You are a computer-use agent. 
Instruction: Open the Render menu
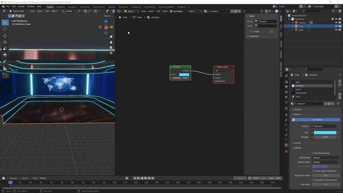21,6
